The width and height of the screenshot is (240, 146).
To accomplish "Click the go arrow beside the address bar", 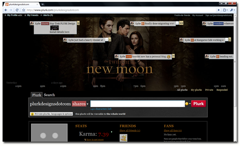I will pos(219,10).
